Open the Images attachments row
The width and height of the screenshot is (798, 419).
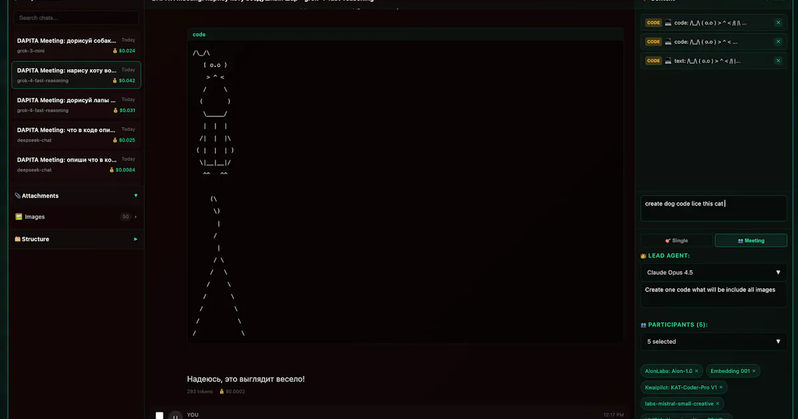click(x=76, y=217)
